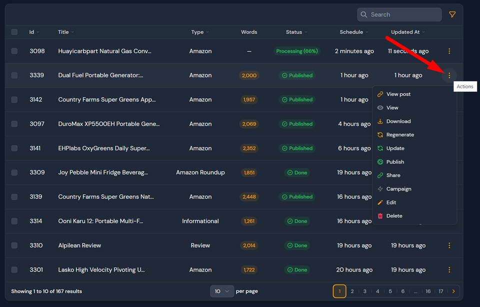Sort by the Status column header
480x307 pixels.
[296, 32]
